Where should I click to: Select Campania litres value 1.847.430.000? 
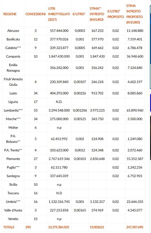(59, 56)
